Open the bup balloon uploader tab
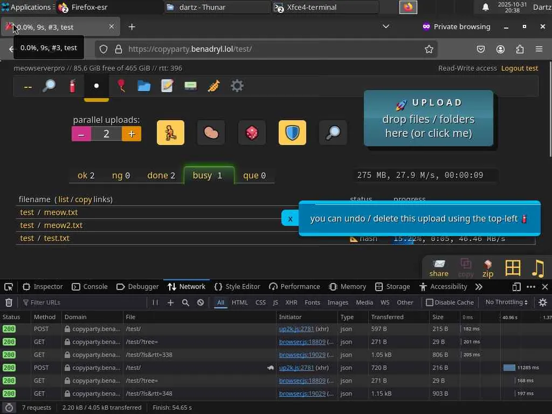The height and width of the screenshot is (414, 552). click(121, 86)
